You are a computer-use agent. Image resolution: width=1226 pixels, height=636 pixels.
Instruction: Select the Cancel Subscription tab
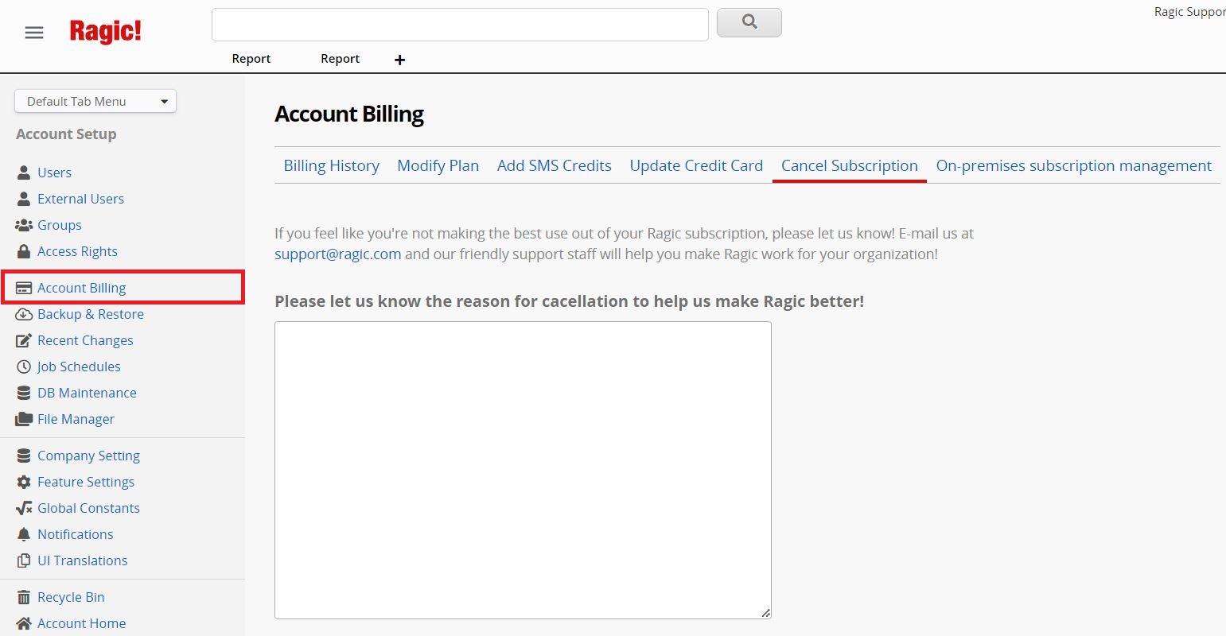[850, 165]
